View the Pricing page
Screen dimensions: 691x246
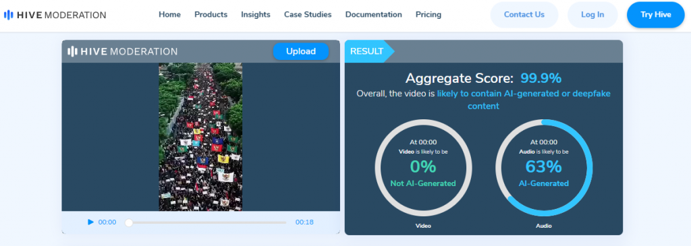coord(429,15)
